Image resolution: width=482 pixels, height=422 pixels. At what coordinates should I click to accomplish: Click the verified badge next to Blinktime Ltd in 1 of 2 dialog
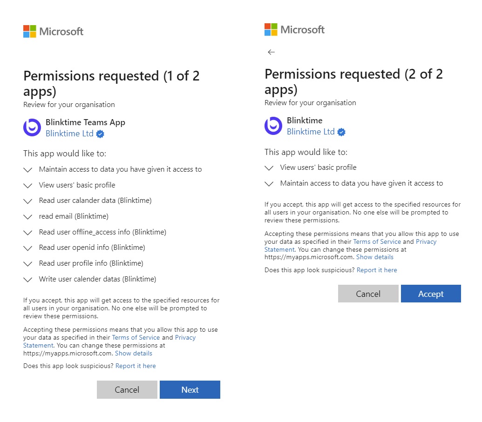click(x=100, y=134)
